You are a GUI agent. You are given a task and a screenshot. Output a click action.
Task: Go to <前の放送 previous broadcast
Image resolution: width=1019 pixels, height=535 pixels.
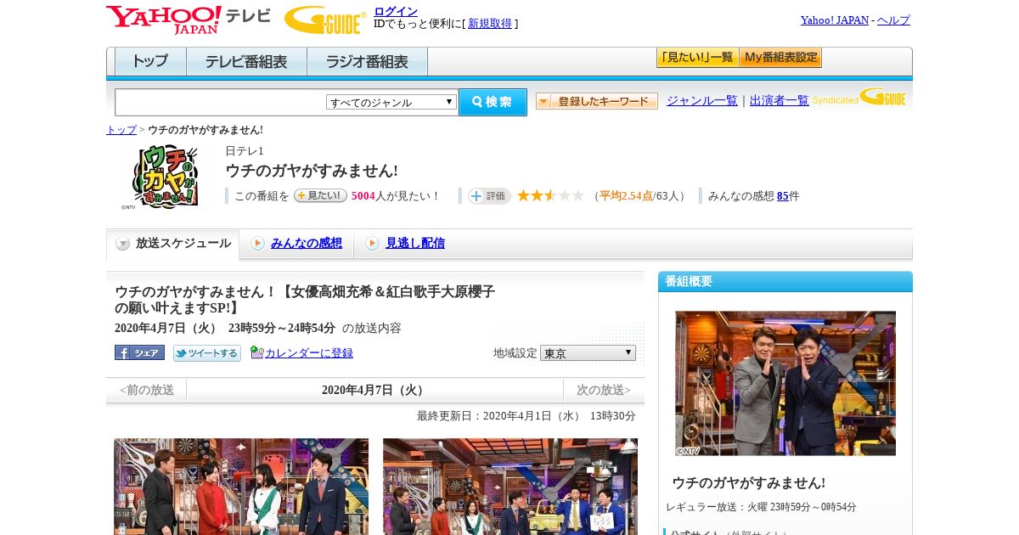pos(147,391)
